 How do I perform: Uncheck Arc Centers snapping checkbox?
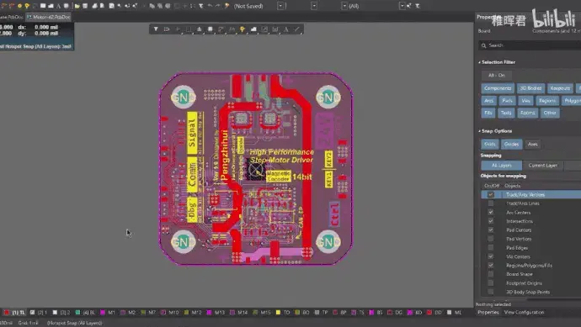click(491, 213)
